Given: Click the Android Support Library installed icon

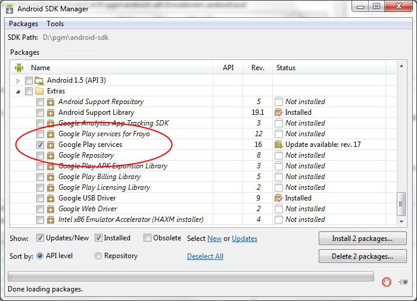Looking at the screenshot, I should tap(278, 112).
